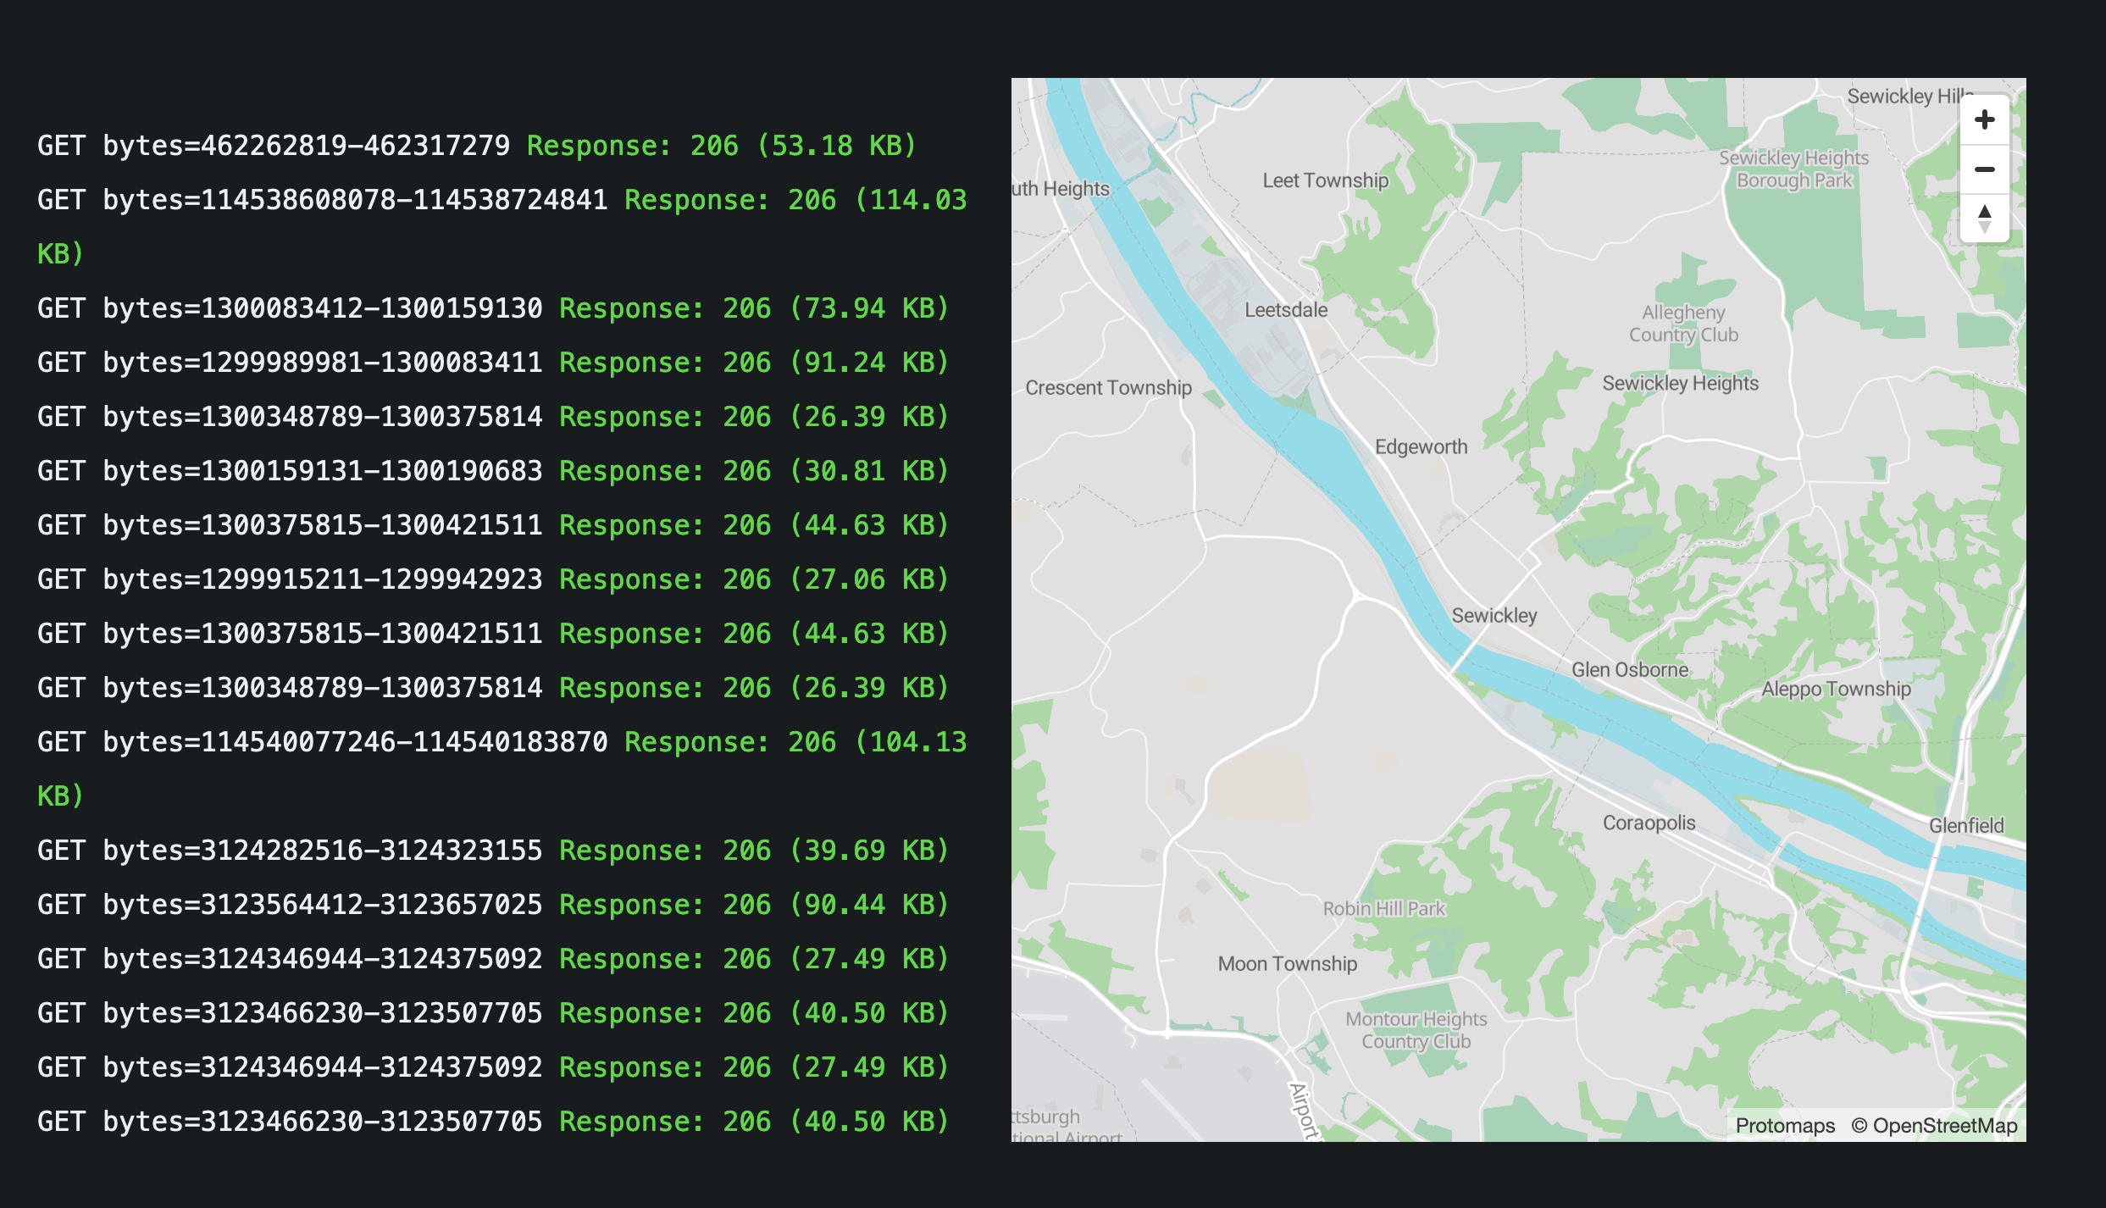Click the Glen Osborne map label
The image size is (2106, 1208).
[1629, 669]
